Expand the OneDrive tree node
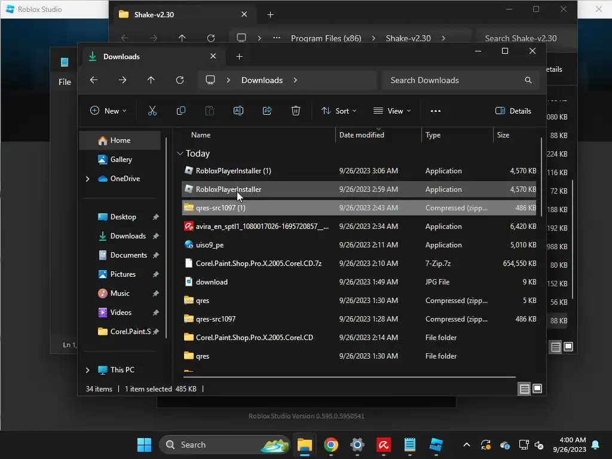Viewport: 612px width, 459px height. click(87, 179)
